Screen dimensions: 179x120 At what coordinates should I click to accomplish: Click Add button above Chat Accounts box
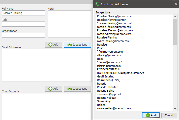click(53, 89)
